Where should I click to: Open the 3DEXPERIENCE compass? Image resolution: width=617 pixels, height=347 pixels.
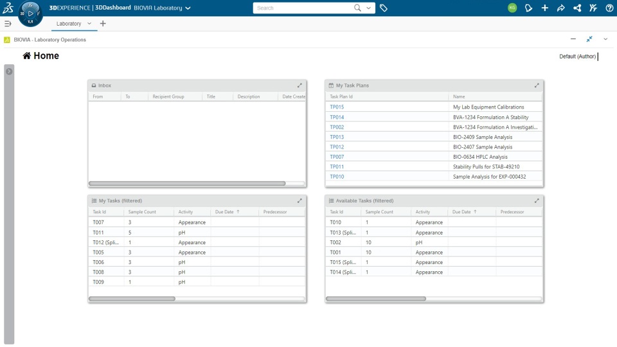30,13
